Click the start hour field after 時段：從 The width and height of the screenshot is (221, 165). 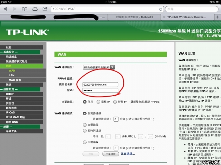click(x=108, y=136)
